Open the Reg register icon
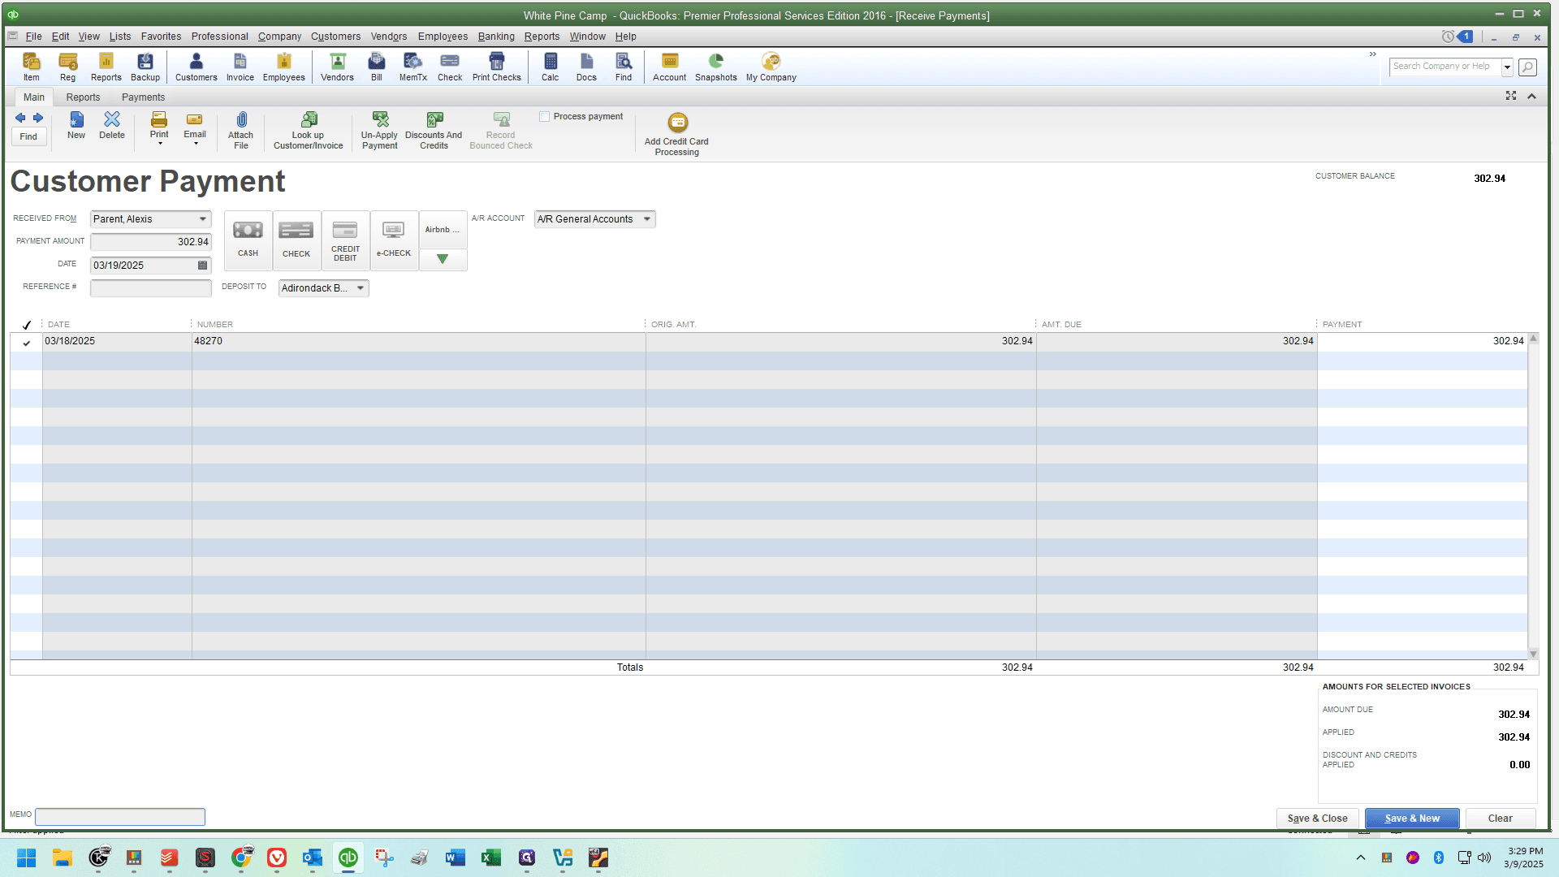Image resolution: width=1559 pixels, height=877 pixels. click(x=67, y=67)
